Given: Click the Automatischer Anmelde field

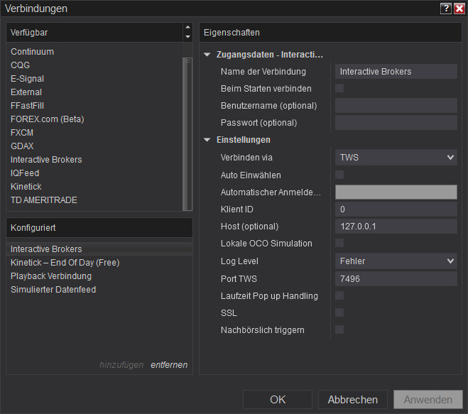Looking at the screenshot, I should pyautogui.click(x=396, y=192).
